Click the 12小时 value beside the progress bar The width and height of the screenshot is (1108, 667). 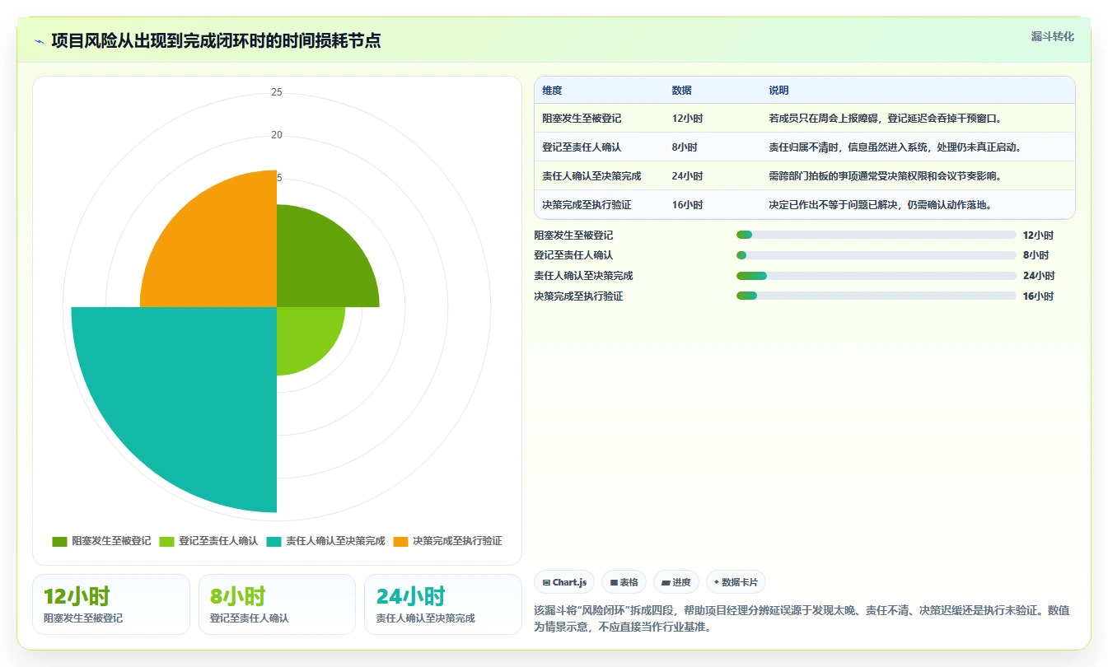[1038, 236]
